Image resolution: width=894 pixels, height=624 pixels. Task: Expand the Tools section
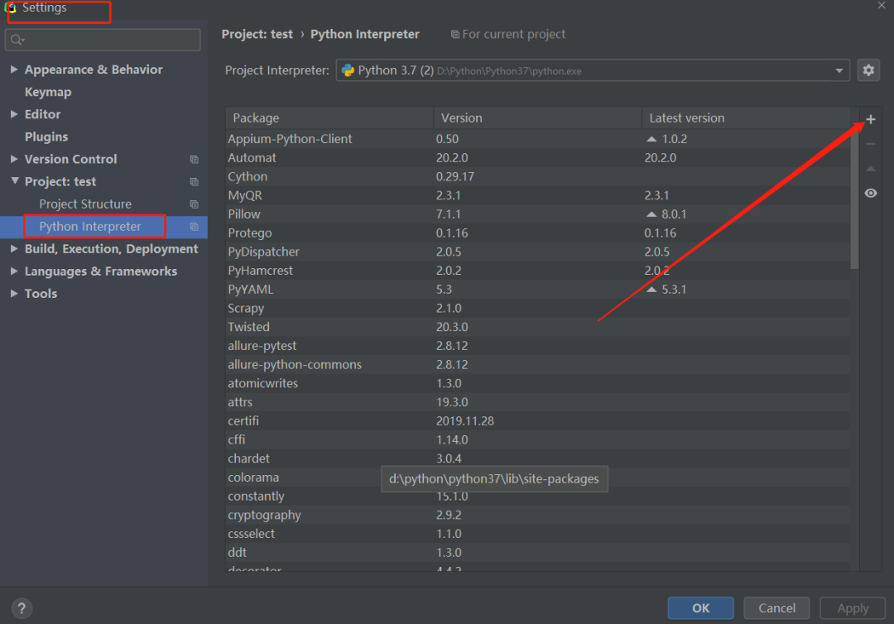coord(14,294)
